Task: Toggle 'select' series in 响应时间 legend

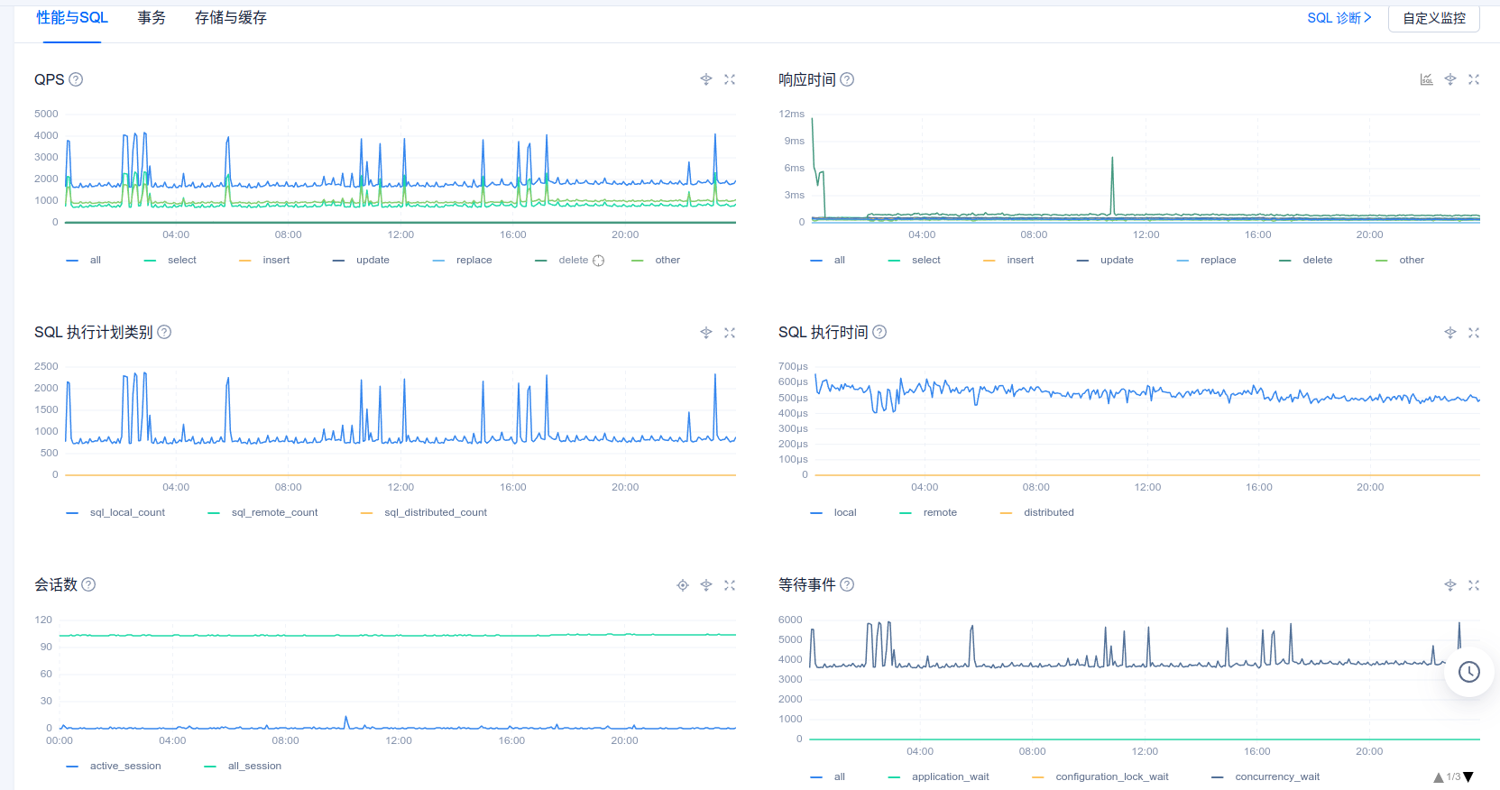Action: (x=915, y=260)
